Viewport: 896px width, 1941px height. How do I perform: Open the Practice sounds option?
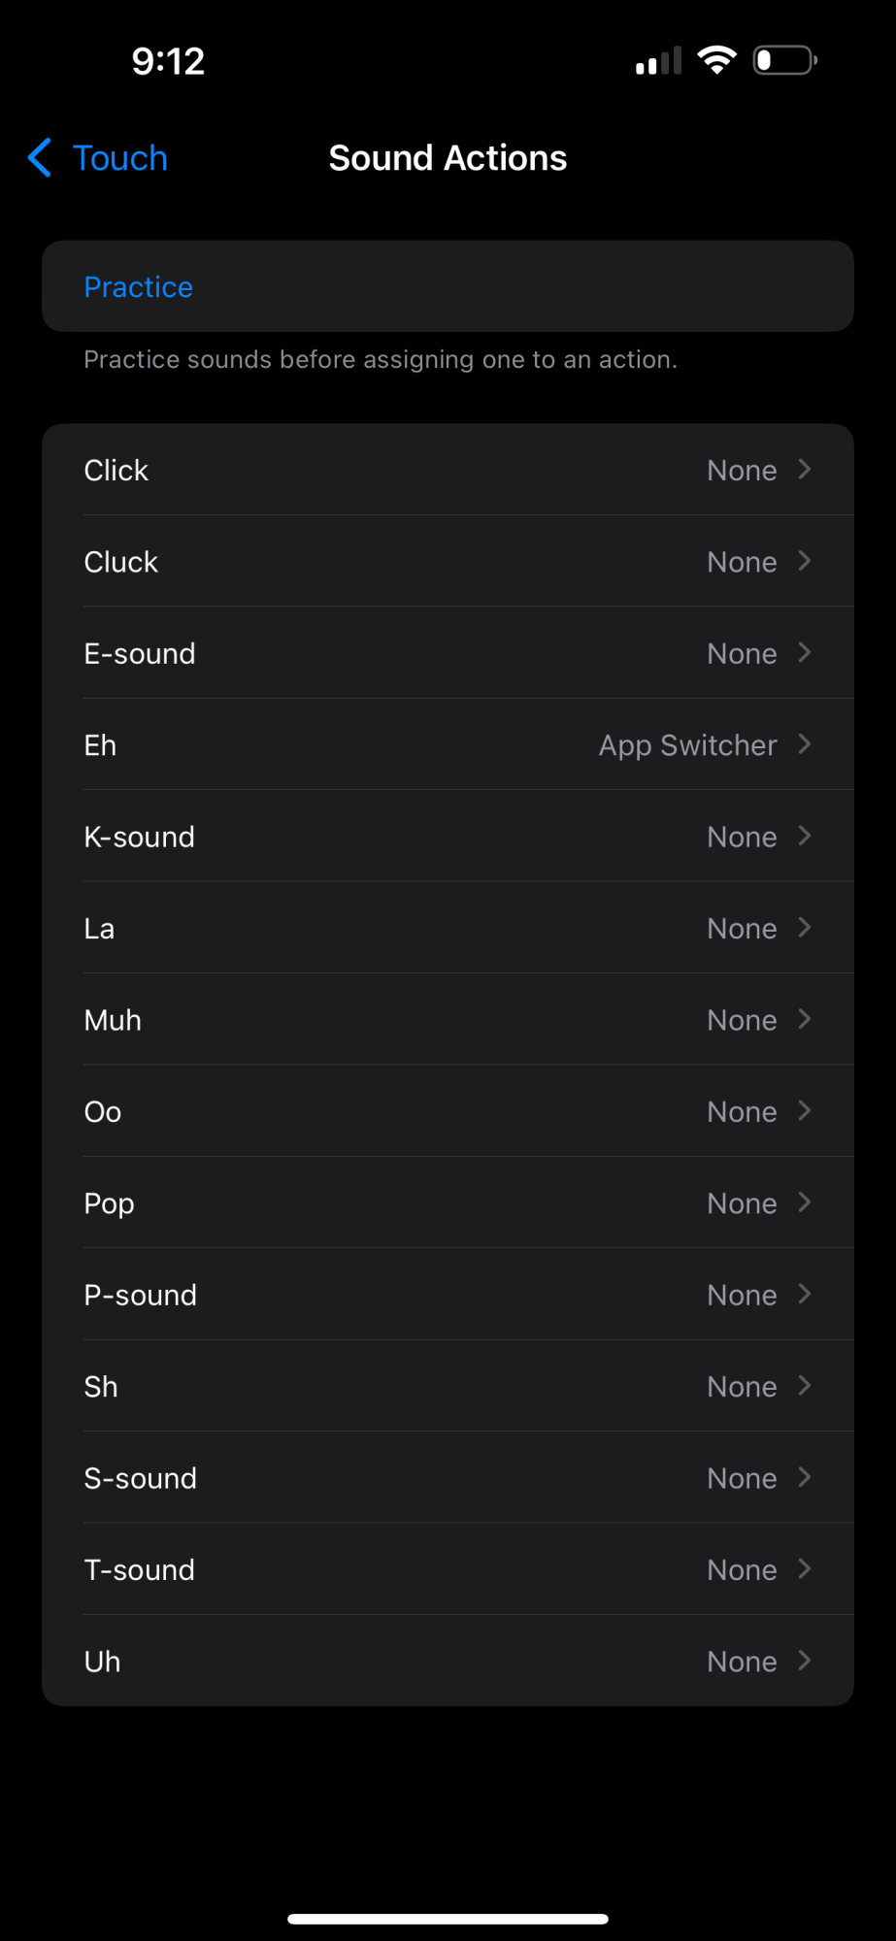[139, 287]
